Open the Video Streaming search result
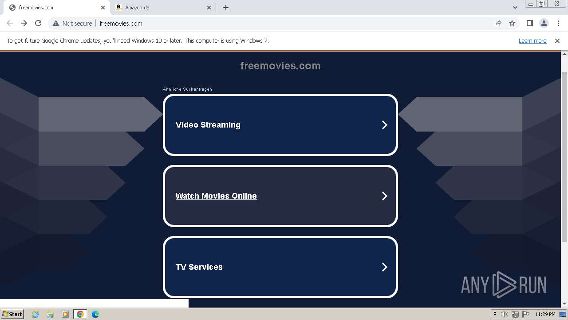 [280, 125]
